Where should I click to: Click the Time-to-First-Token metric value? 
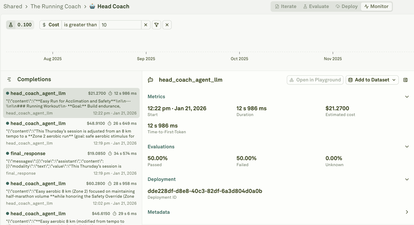click(163, 126)
